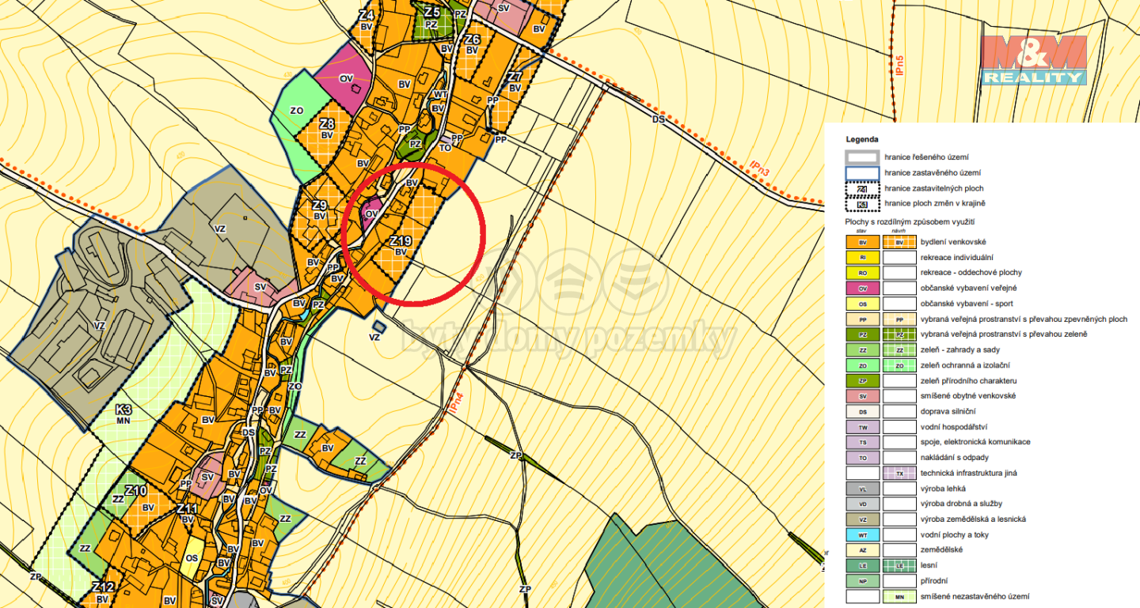Select the ZO stav legend swatch
The image size is (1140, 608).
(863, 365)
